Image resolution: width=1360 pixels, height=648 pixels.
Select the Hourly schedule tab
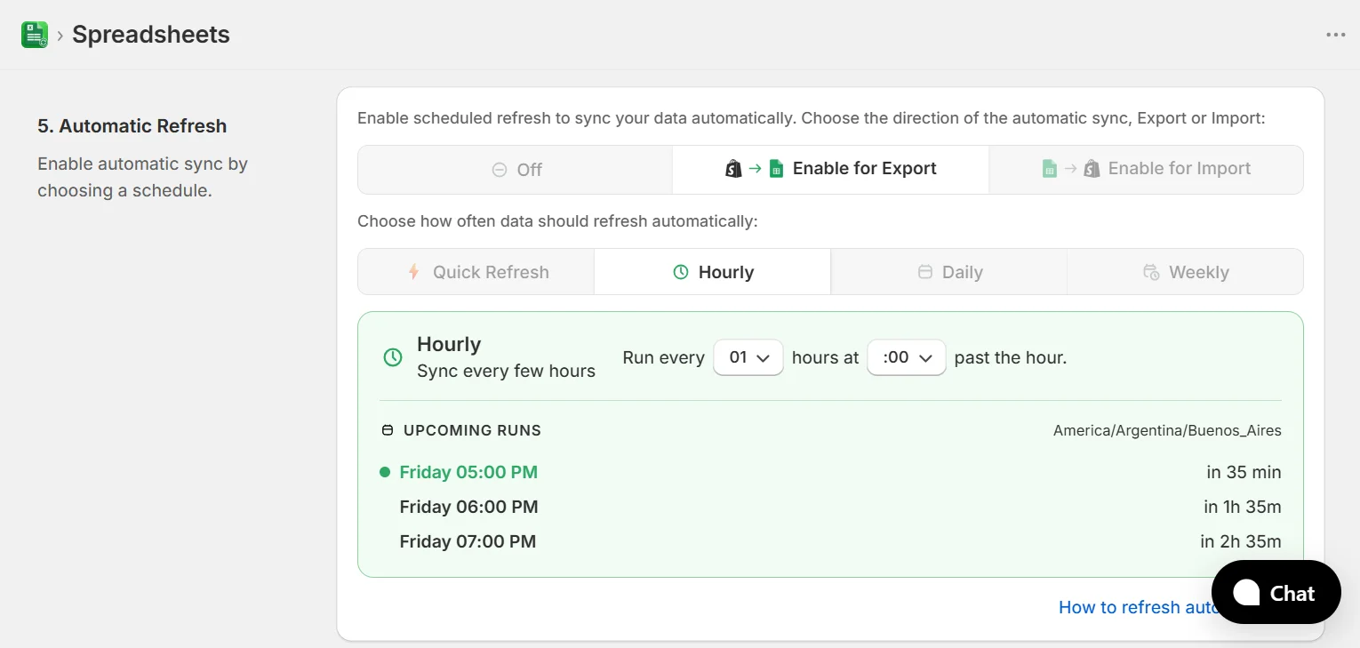point(712,272)
